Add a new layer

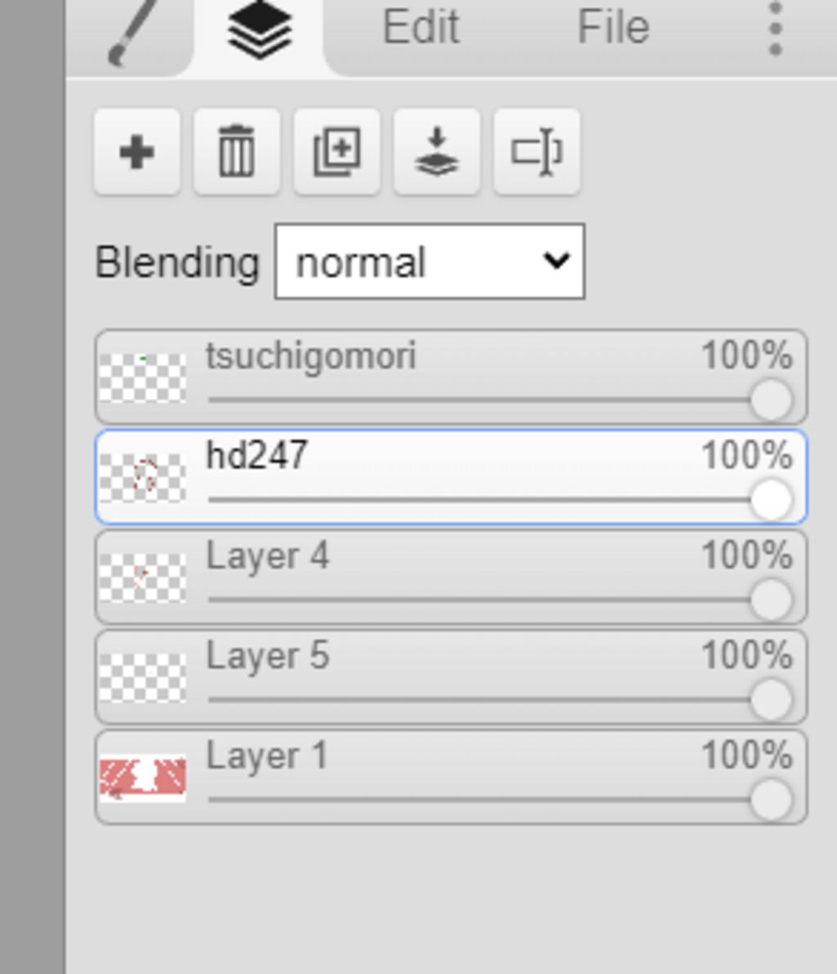point(137,152)
